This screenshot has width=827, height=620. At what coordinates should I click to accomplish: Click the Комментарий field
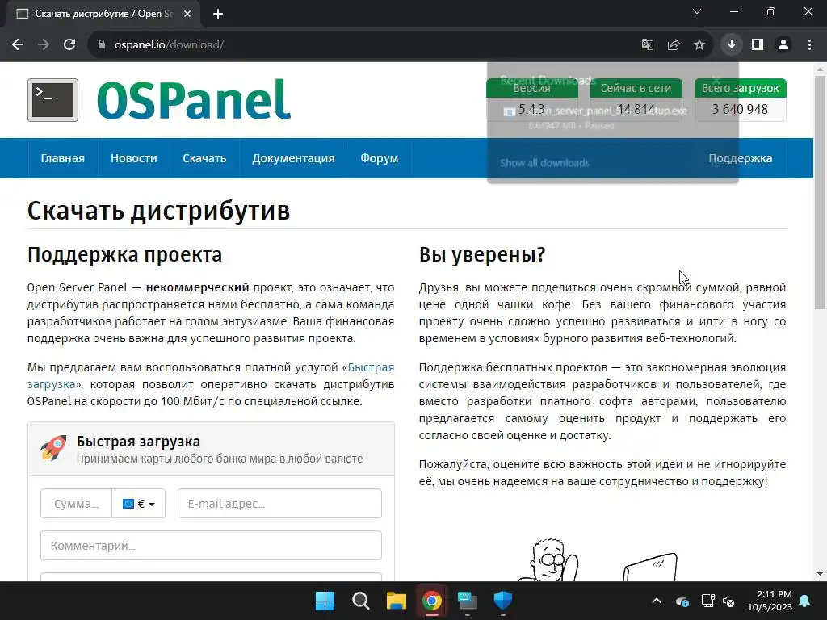(x=211, y=545)
